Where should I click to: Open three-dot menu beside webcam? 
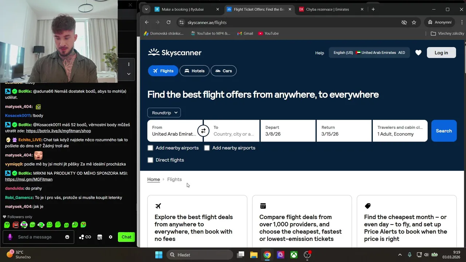point(129,64)
